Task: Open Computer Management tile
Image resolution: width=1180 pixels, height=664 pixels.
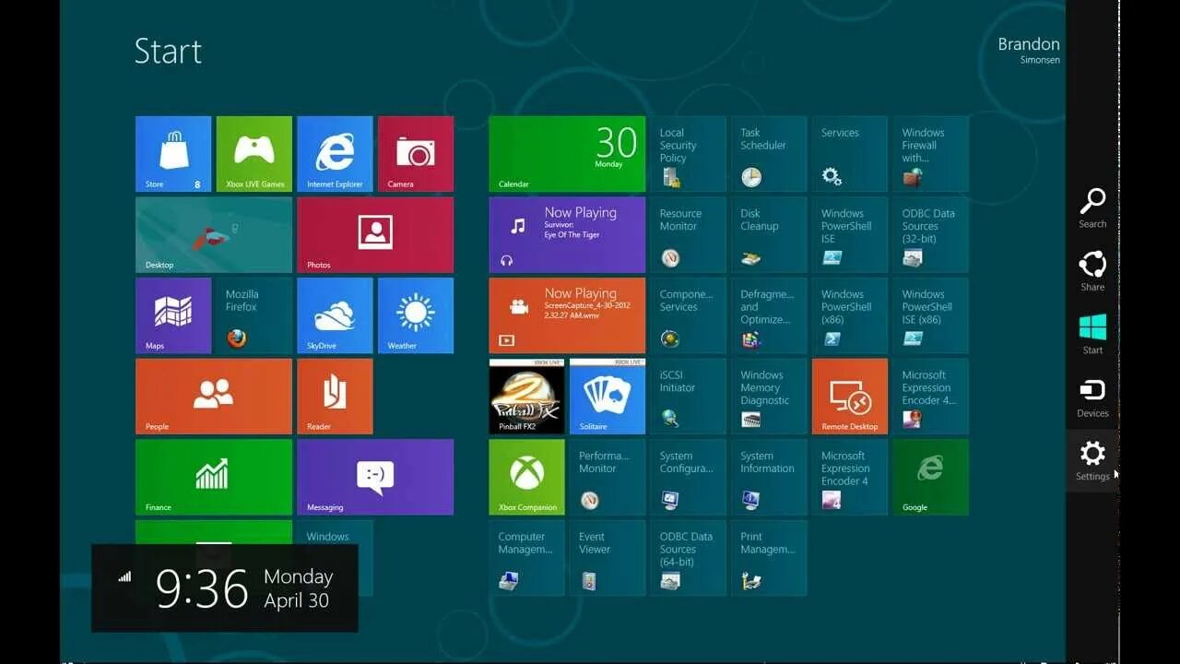Action: tap(526, 558)
